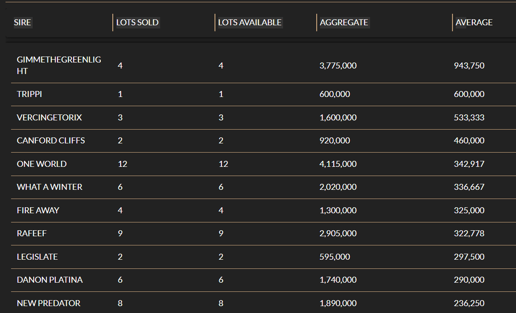Click the 4,115,000 aggregate for One World

coord(338,164)
